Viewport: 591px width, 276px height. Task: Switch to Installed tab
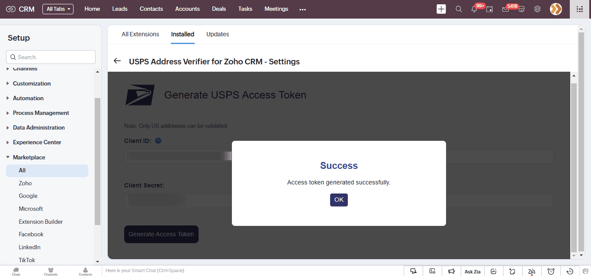(183, 34)
